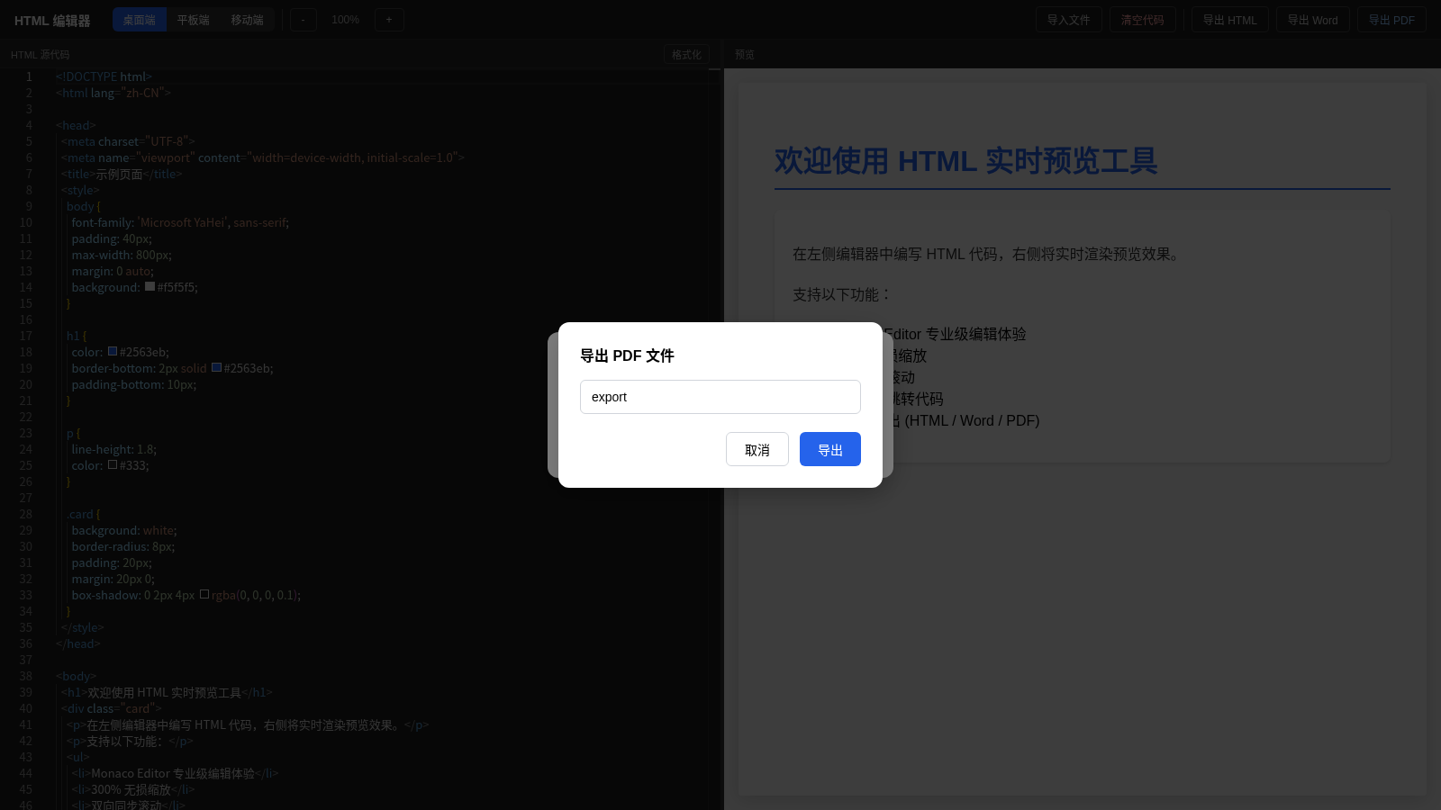Viewport: 1441px width, 810px height.
Task: Click the Monaco Editor list item code line
Action: (x=175, y=773)
